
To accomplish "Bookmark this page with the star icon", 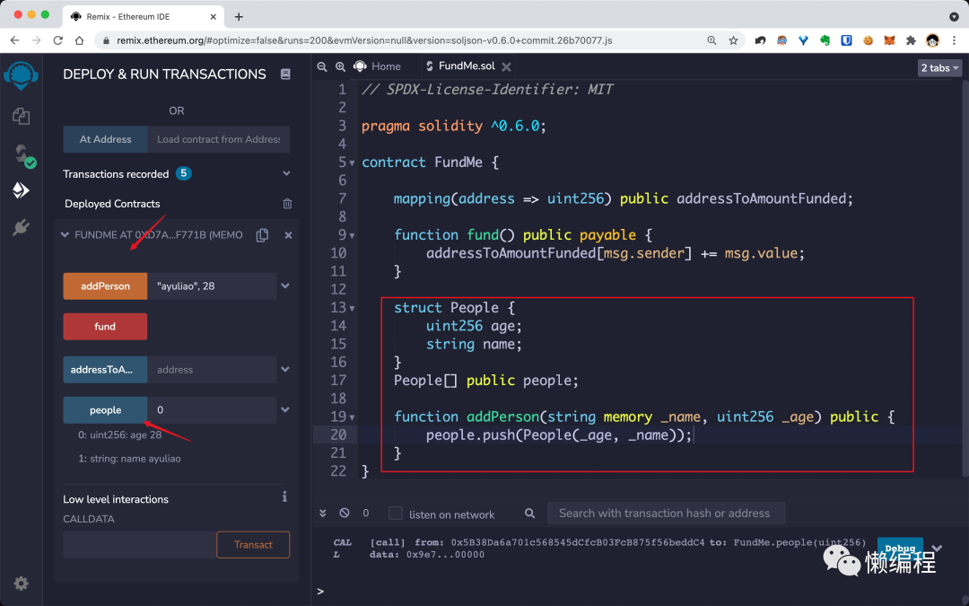I will pos(733,40).
